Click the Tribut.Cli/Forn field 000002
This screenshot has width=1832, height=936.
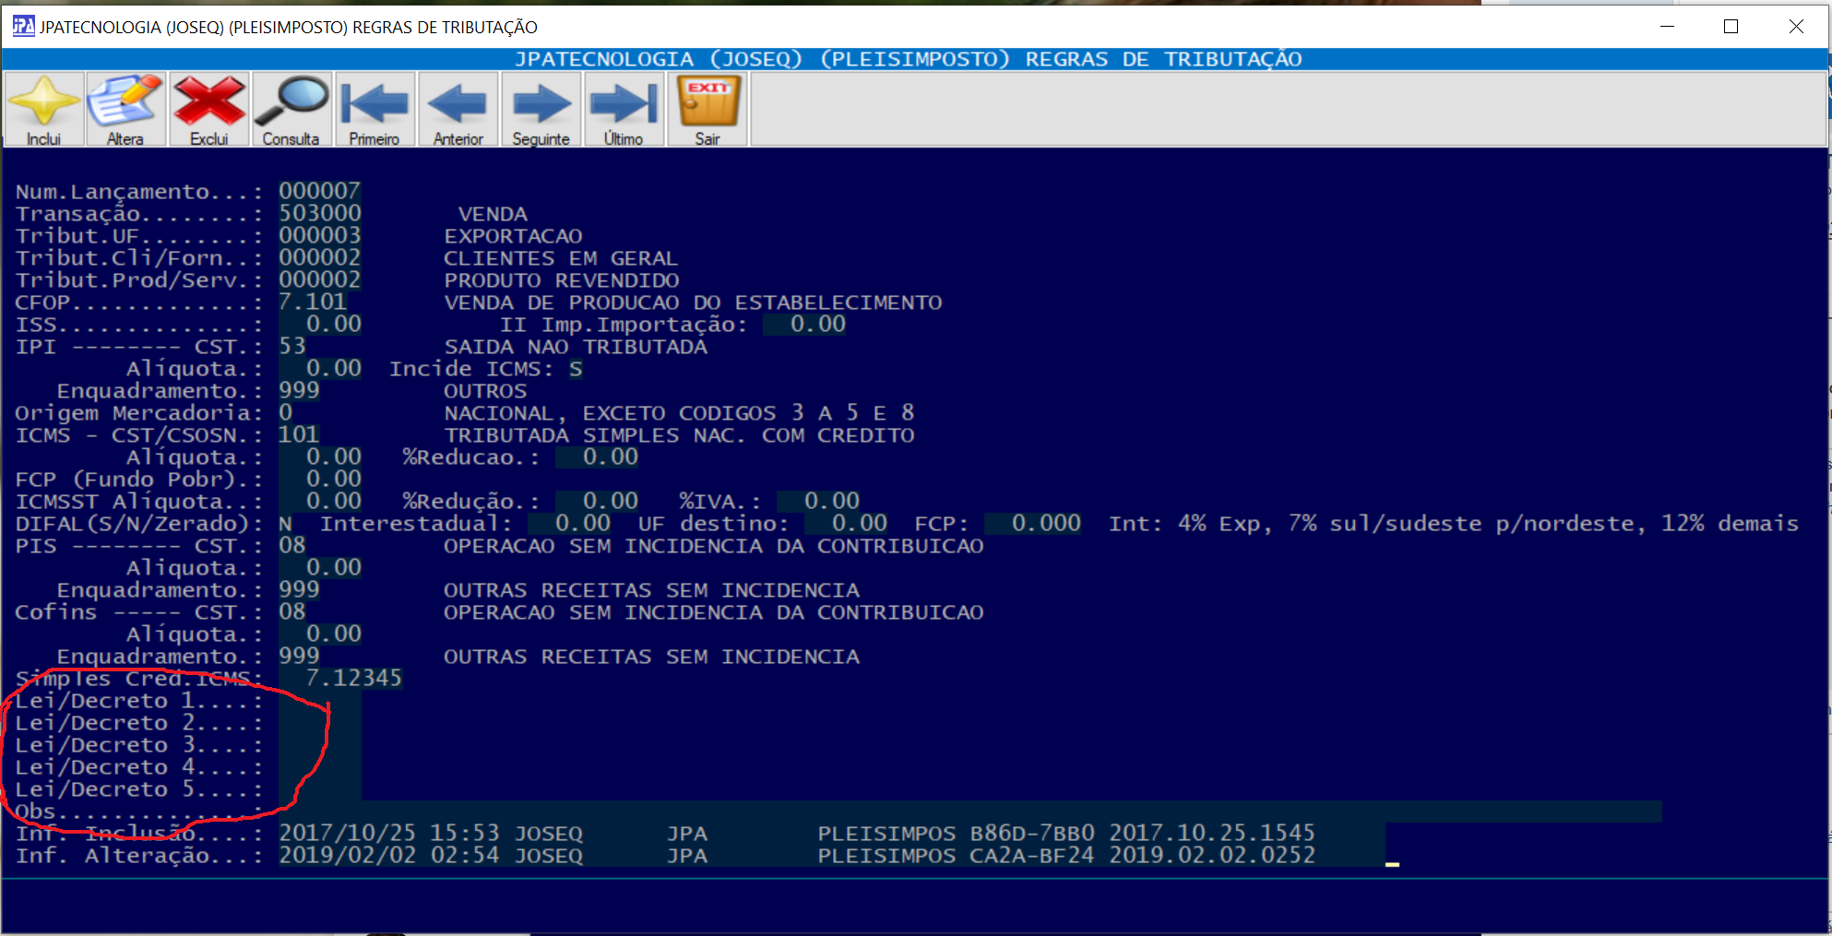pyautogui.click(x=320, y=257)
